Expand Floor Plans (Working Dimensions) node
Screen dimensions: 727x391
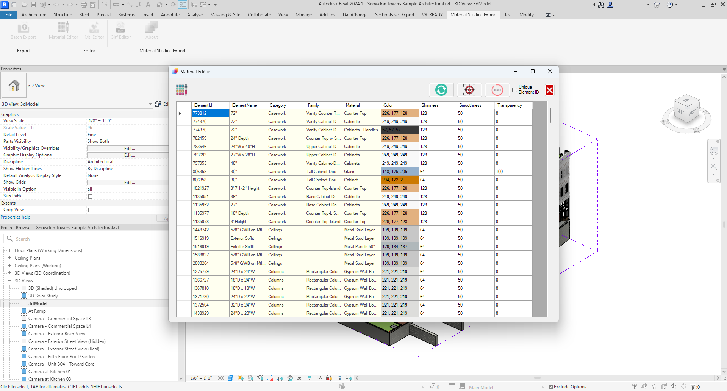pos(10,250)
